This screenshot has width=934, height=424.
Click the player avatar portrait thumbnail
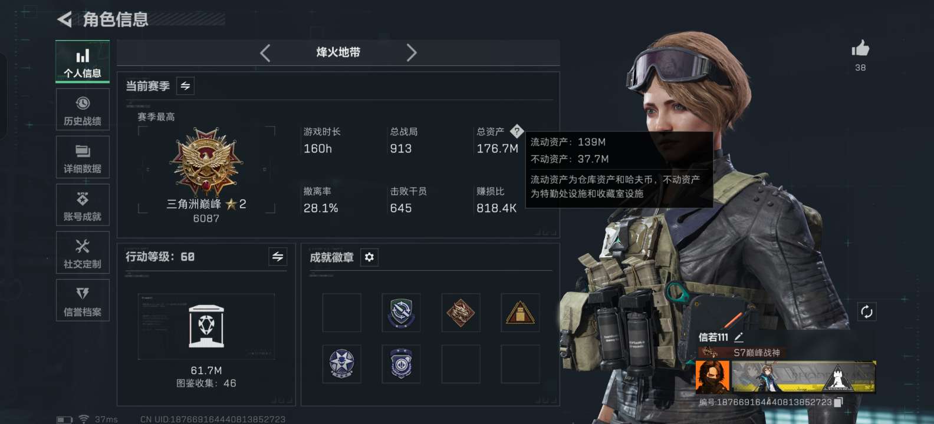pyautogui.click(x=712, y=377)
